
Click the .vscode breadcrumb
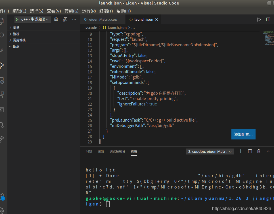pos(91,27)
